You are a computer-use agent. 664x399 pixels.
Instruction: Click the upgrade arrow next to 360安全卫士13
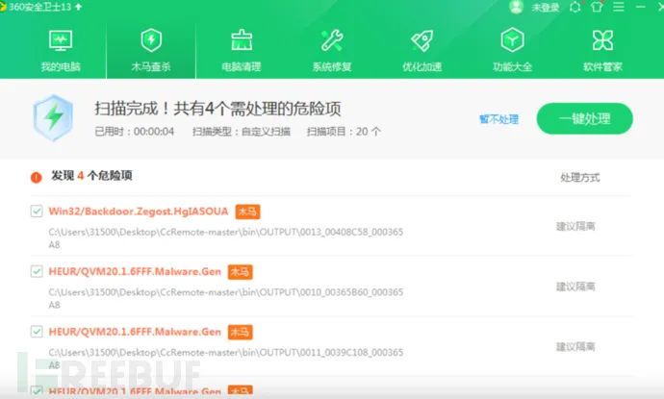coord(78,7)
